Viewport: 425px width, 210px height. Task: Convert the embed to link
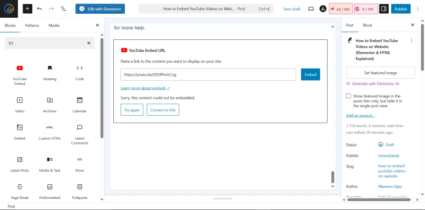click(163, 110)
